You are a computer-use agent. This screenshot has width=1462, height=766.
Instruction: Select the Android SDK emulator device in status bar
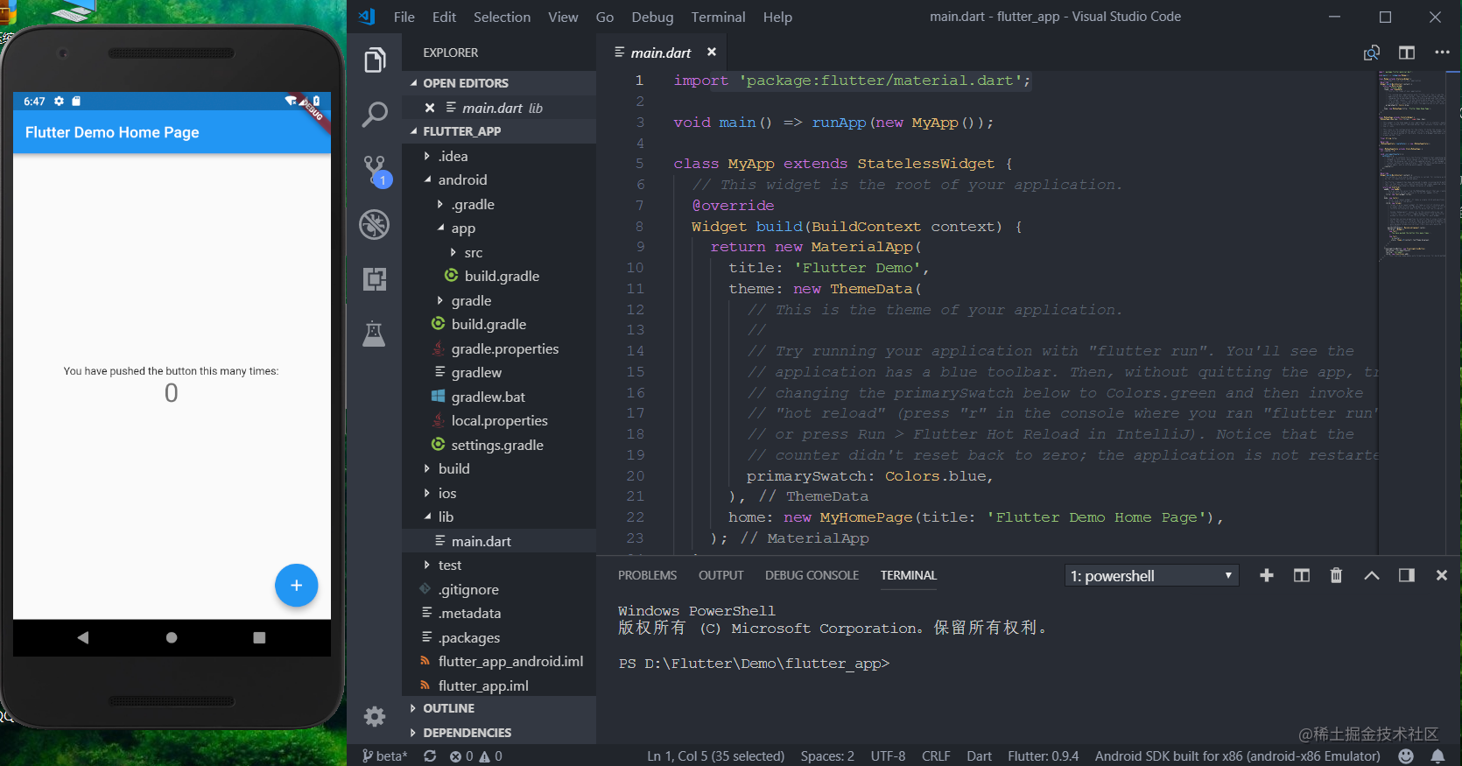(x=1237, y=755)
